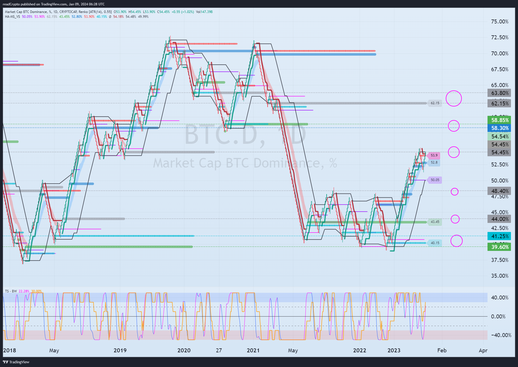Screen dimensions: 518x367
Task: Click the 62.15 line label on the chart
Action: [435, 103]
